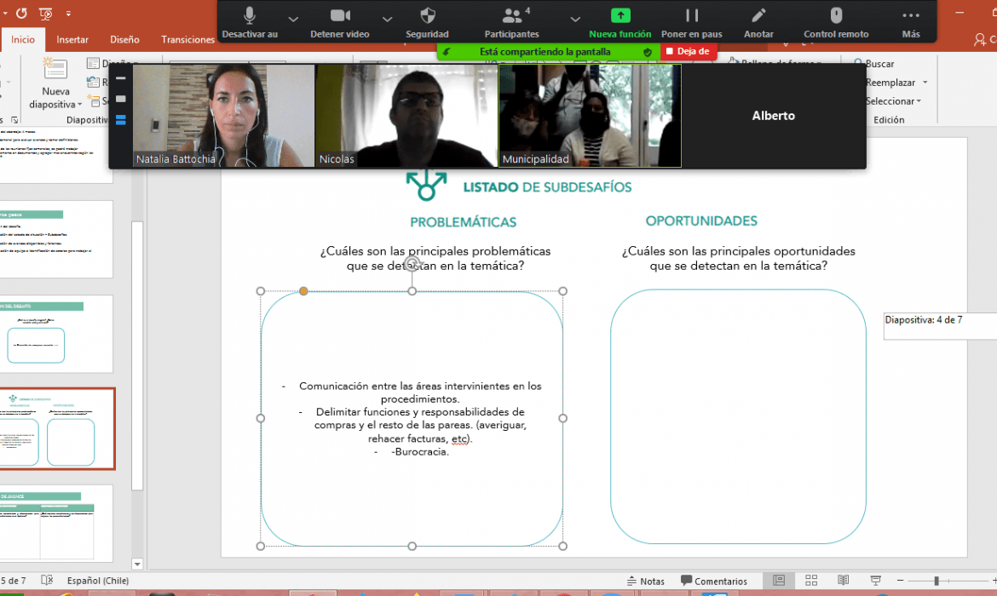Expand video options arrow beside camera
The image size is (997, 596).
[387, 19]
